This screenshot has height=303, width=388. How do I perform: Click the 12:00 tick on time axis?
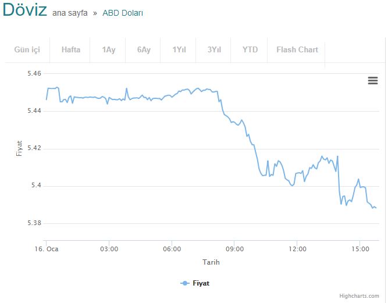[x=297, y=249]
